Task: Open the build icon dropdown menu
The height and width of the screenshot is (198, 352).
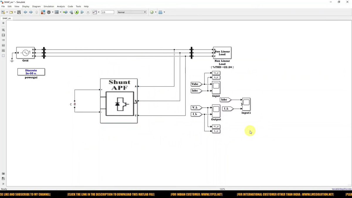Action: [60, 12]
